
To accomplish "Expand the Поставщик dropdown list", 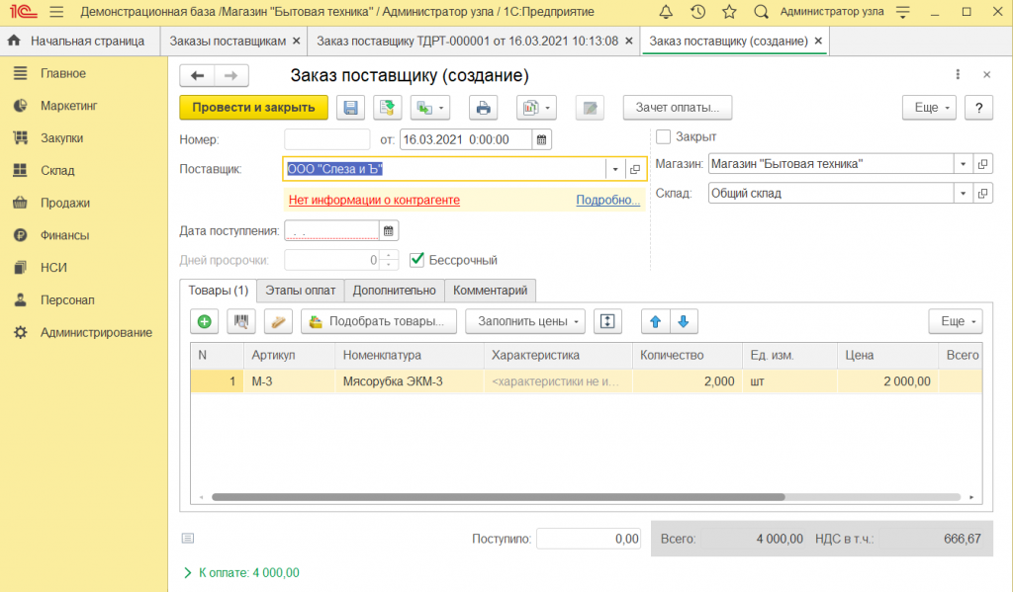I will [x=613, y=169].
